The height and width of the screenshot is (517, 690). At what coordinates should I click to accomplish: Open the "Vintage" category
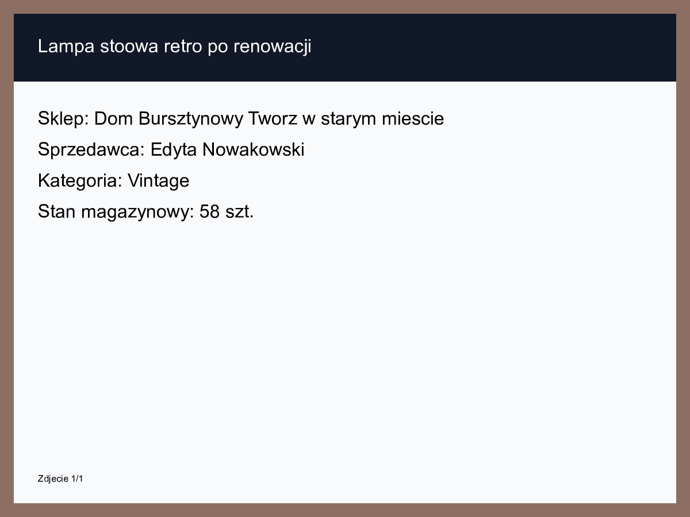[158, 181]
